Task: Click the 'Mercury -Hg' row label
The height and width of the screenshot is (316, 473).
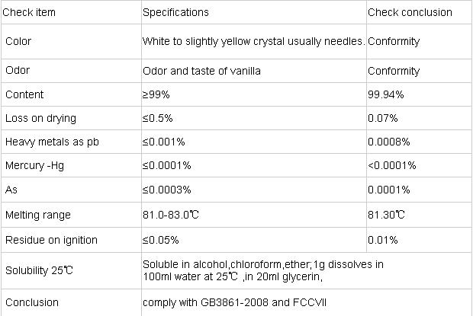Action: tap(34, 165)
